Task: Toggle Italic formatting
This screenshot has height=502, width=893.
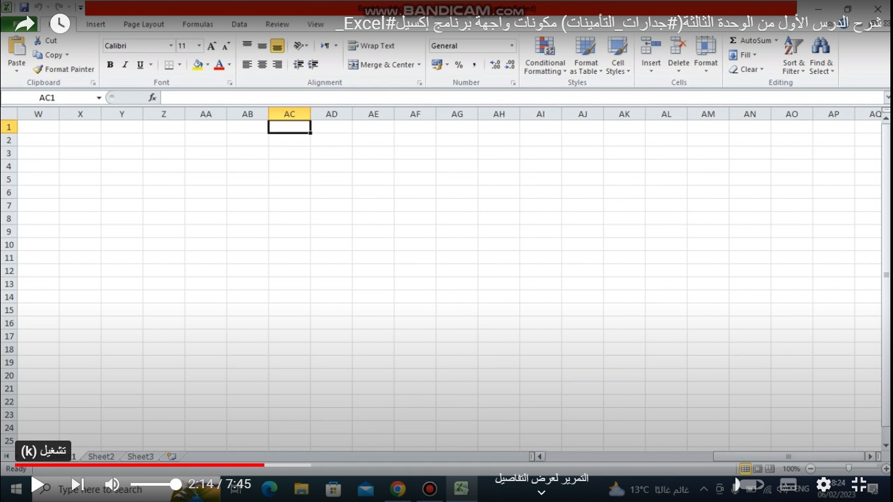Action: click(x=125, y=65)
